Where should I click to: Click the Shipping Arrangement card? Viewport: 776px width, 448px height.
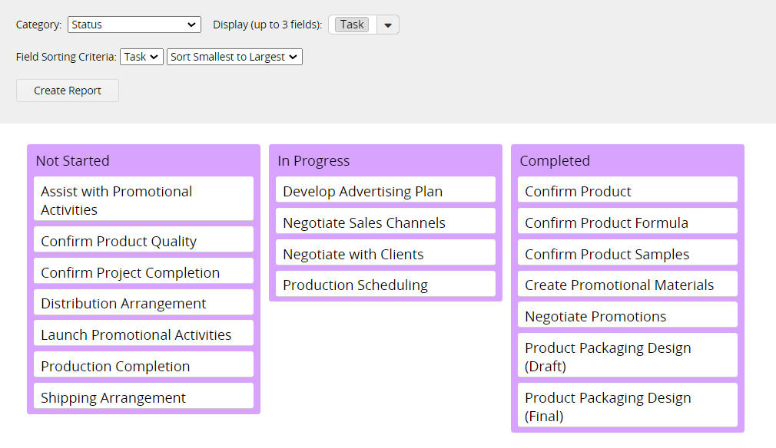coord(144,397)
